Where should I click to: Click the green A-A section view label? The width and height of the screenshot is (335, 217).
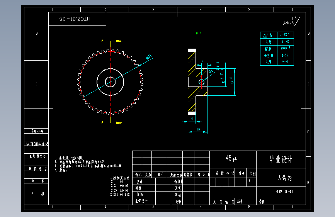[199, 33]
